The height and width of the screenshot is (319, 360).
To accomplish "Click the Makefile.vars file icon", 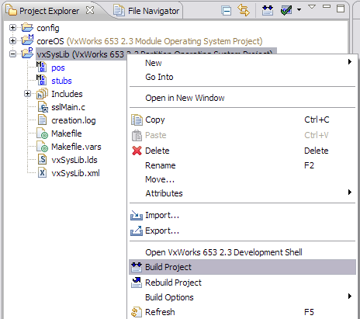I will (x=43, y=147).
